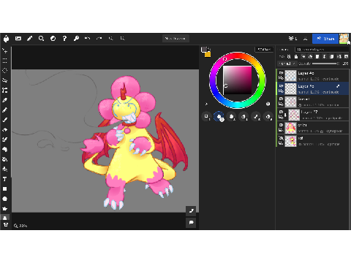Toggle visibility of the highlighted selected layer
Screen dimensions: 351x263
[x=281, y=86]
